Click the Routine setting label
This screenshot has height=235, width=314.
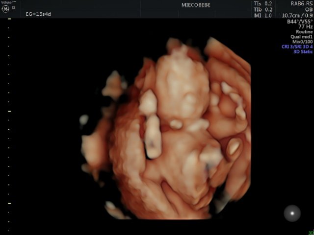[304, 31]
